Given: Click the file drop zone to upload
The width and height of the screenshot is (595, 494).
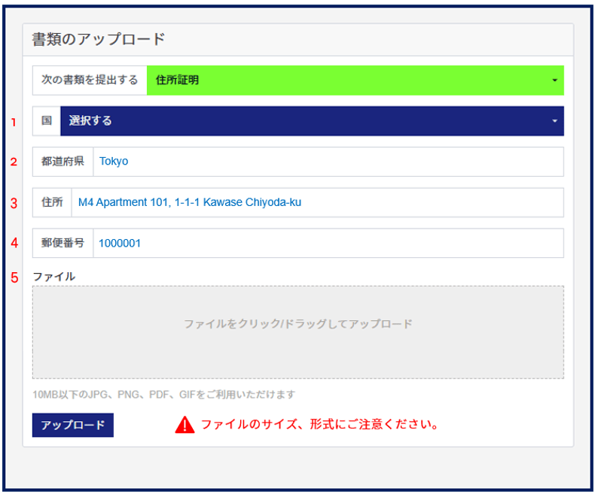Looking at the screenshot, I should 297,332.
